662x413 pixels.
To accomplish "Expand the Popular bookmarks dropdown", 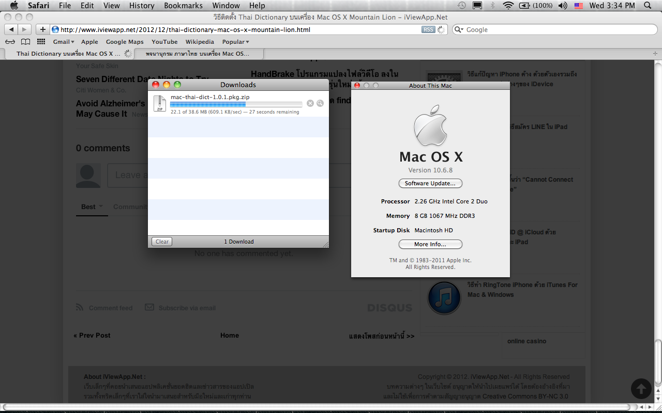I will (236, 42).
